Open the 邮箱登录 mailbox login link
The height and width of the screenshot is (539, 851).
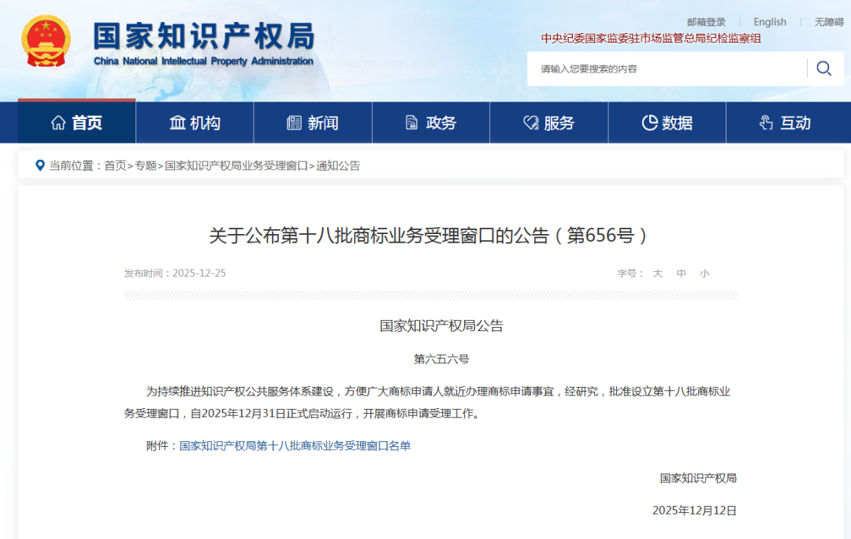(706, 22)
